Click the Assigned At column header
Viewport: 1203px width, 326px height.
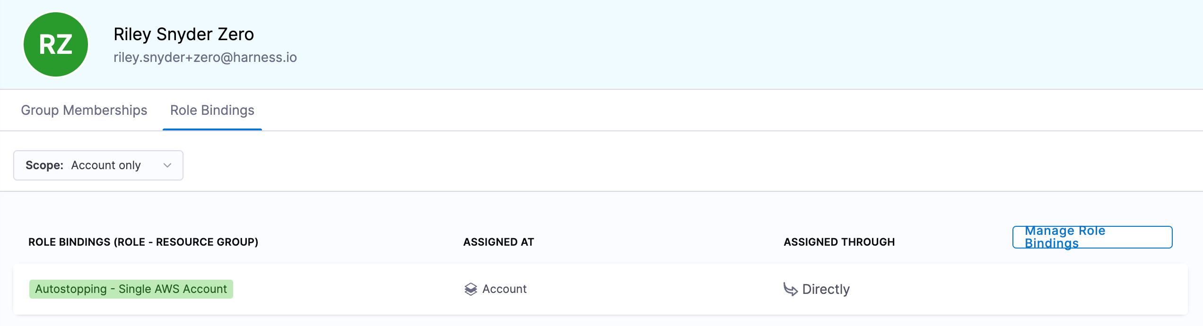coord(498,242)
